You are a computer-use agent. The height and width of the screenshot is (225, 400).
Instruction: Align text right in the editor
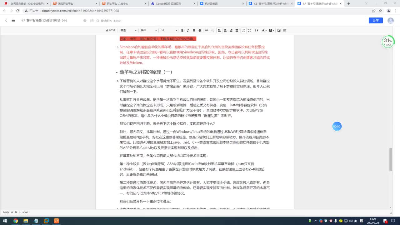pyautogui.click(x=231, y=30)
